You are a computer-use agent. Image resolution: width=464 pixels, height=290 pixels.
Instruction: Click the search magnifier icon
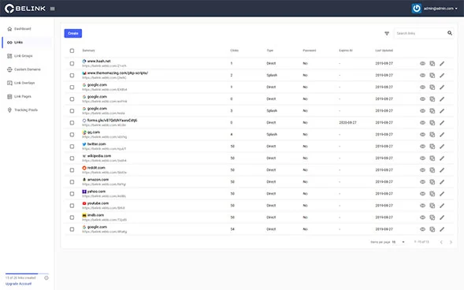coord(450,33)
